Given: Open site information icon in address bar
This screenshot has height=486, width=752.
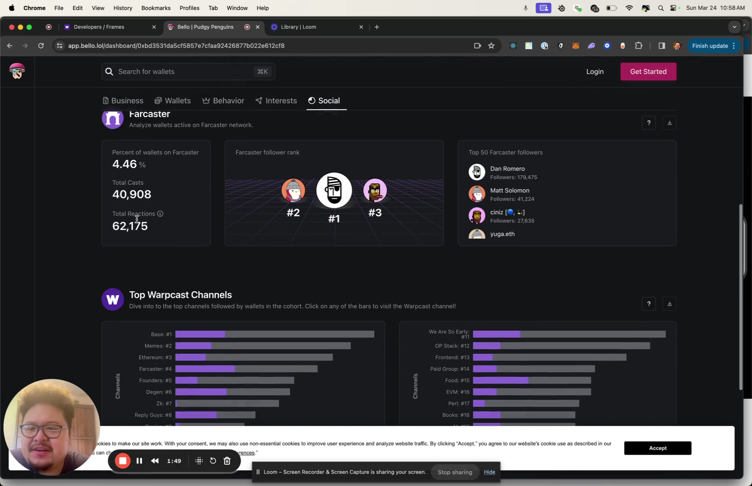Looking at the screenshot, I should tap(59, 45).
